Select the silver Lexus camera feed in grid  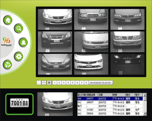pos(55,19)
